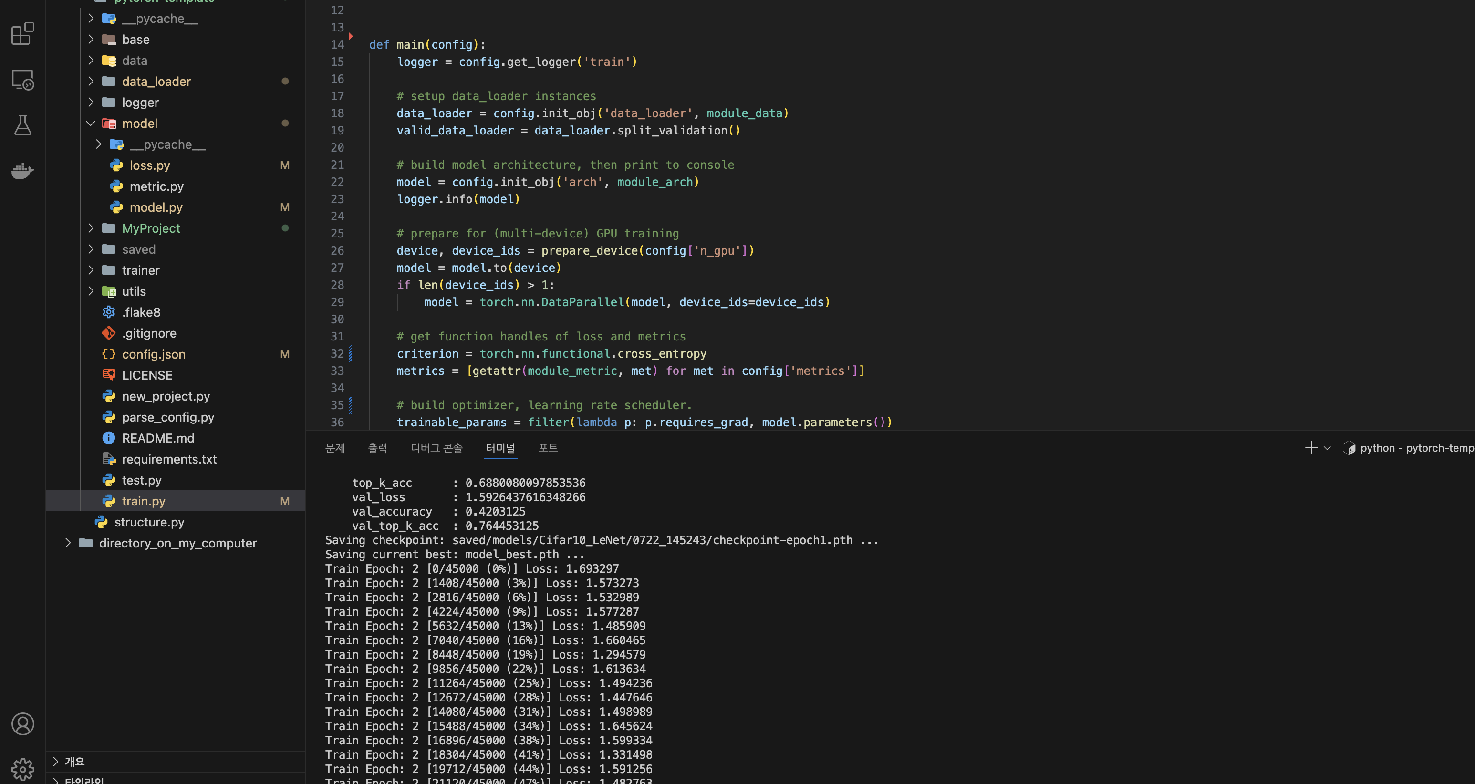Screen dimensions: 1475x784
Task: Open the Extensions view in activity bar
Action: click(x=22, y=34)
